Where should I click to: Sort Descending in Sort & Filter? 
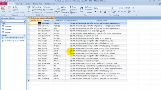pyautogui.click(x=37, y=10)
